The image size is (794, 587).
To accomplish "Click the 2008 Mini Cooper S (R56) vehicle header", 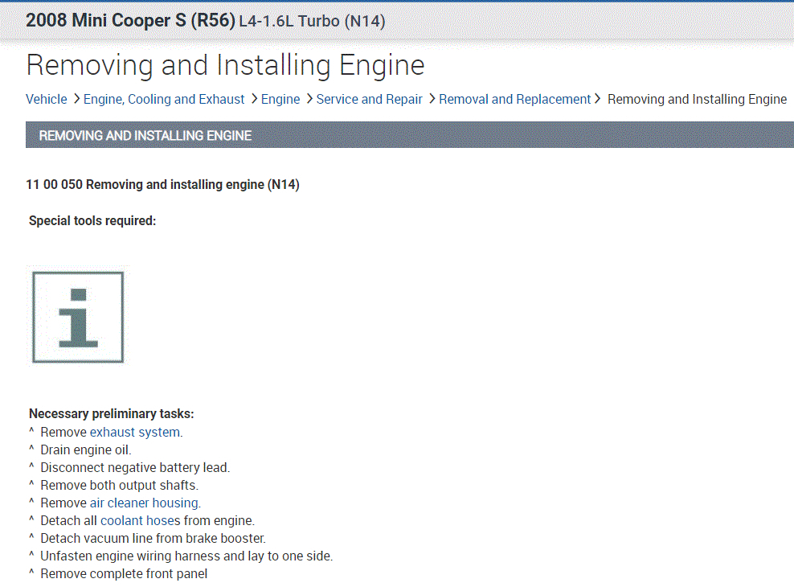I will click(131, 21).
